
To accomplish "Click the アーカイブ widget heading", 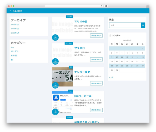I will pyautogui.click(x=18, y=20).
